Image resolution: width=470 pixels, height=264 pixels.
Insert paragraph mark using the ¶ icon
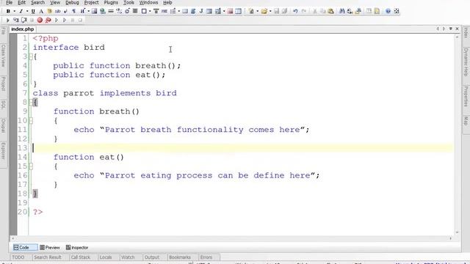click(x=73, y=12)
